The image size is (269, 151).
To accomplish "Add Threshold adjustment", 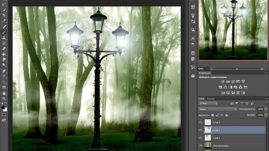I will pos(233,93).
